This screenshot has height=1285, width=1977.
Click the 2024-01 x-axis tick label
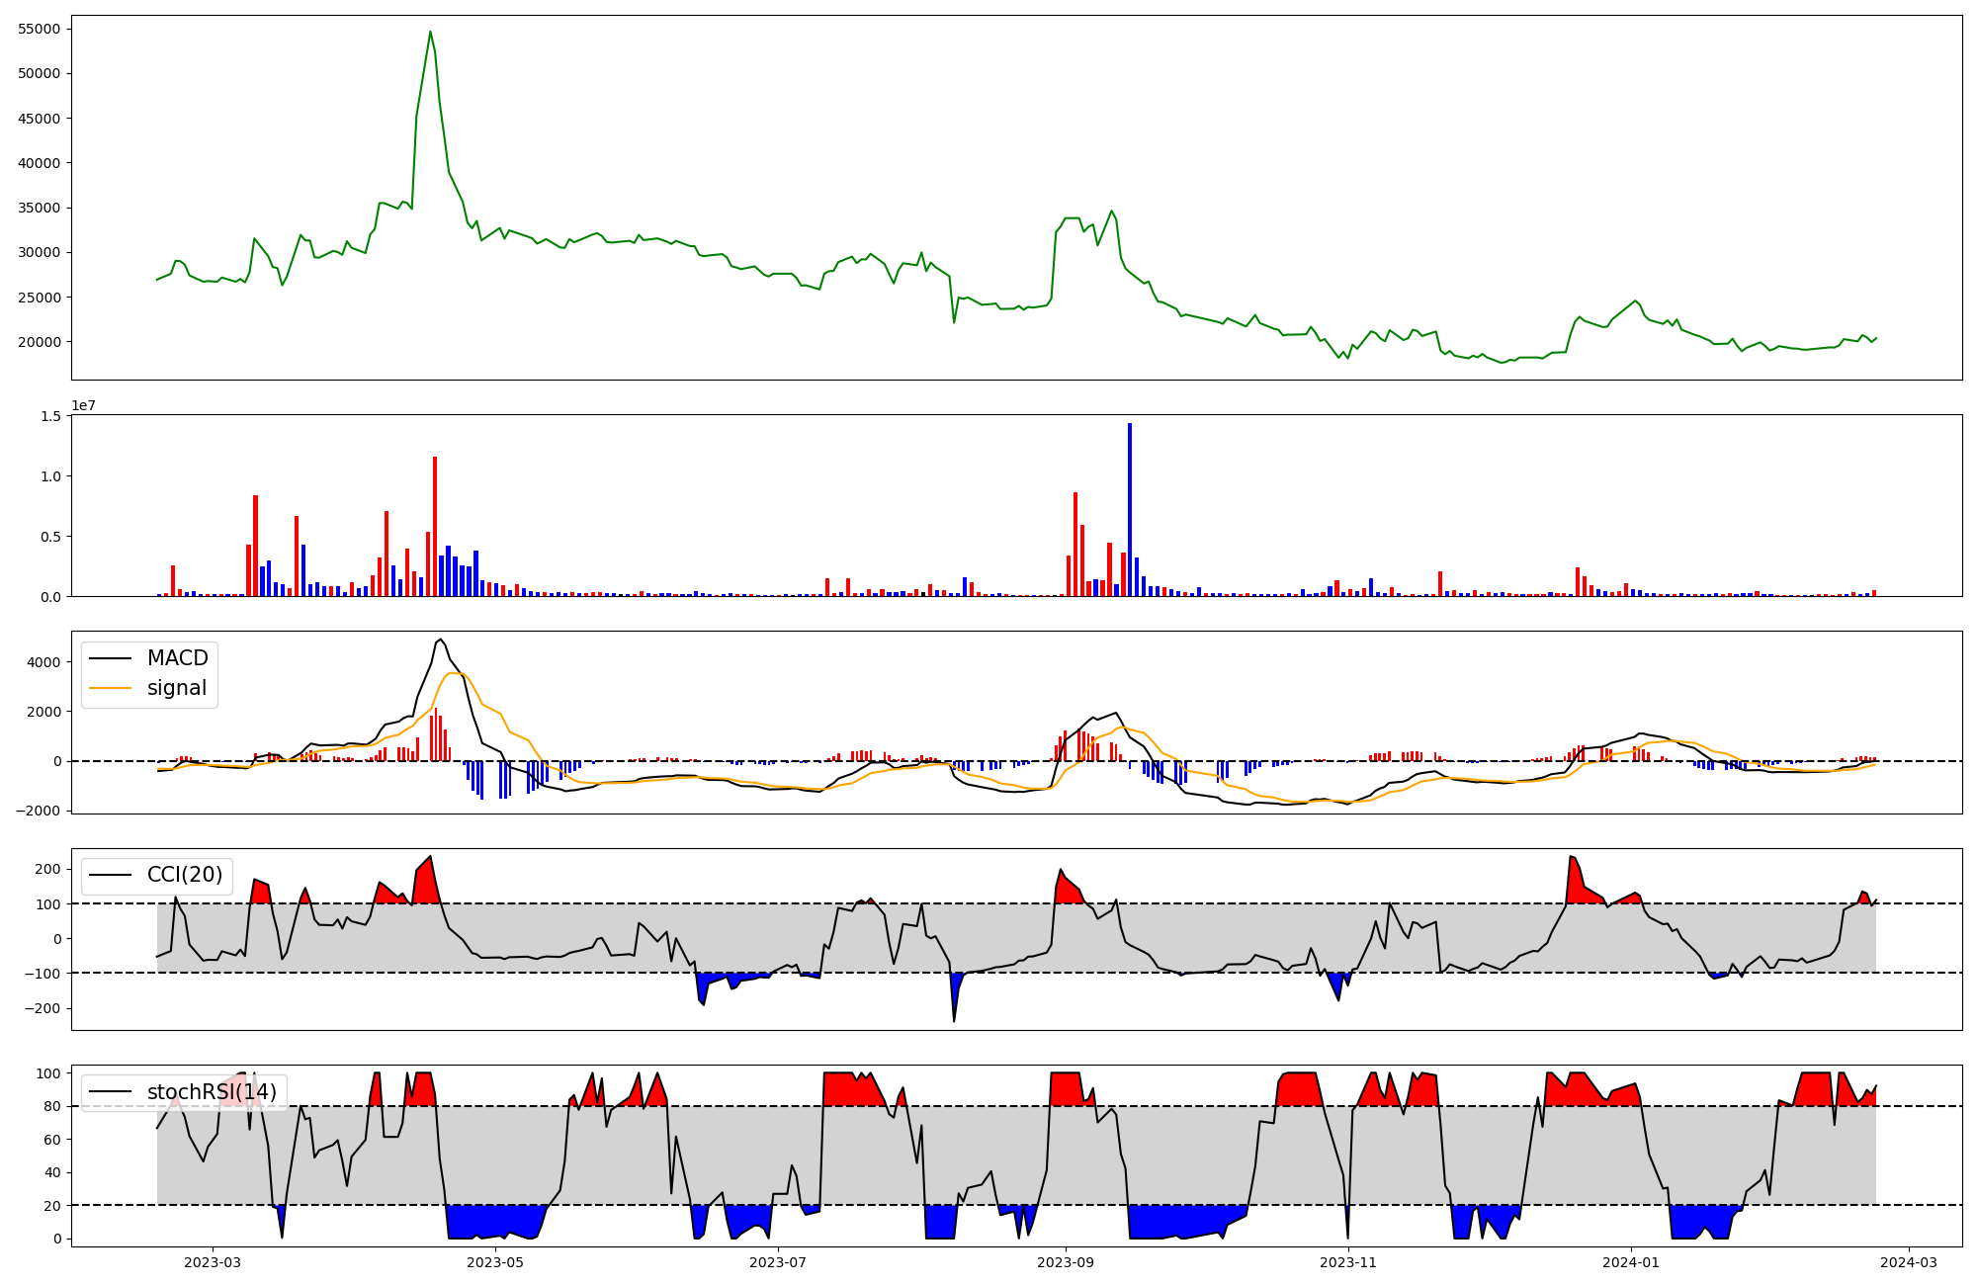[1630, 1262]
